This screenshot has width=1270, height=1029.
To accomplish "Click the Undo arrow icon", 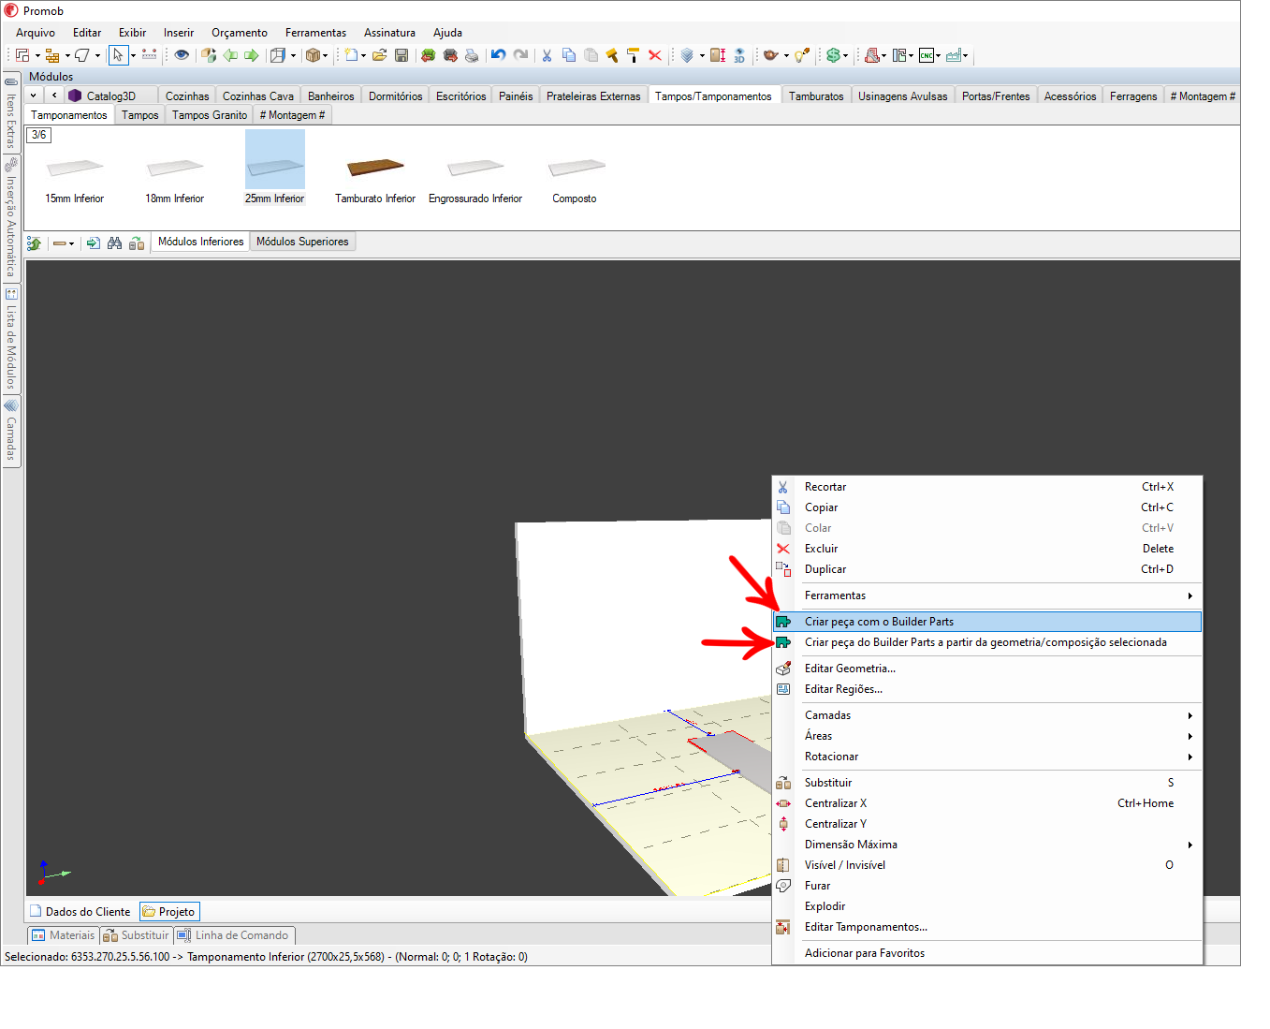I will (x=498, y=55).
